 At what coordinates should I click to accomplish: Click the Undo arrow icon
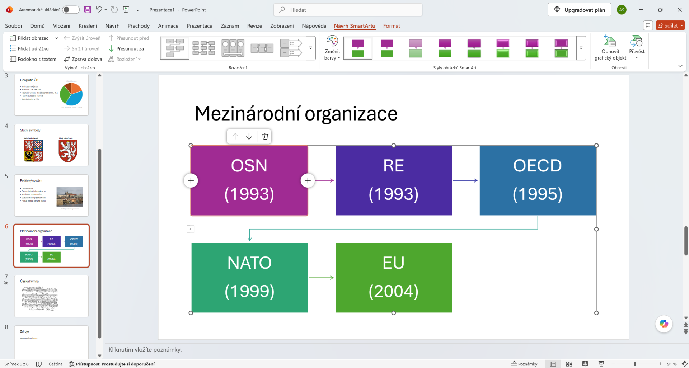click(99, 10)
